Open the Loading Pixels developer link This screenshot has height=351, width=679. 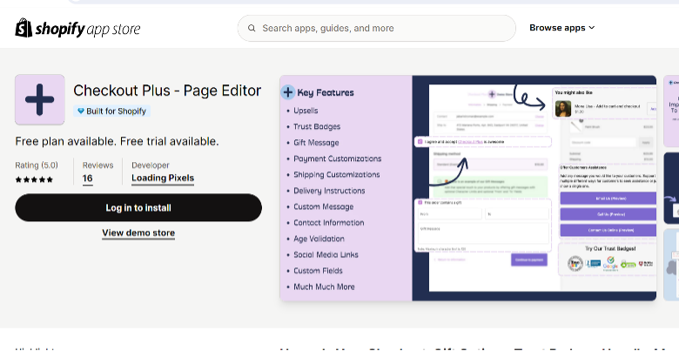coord(163,178)
